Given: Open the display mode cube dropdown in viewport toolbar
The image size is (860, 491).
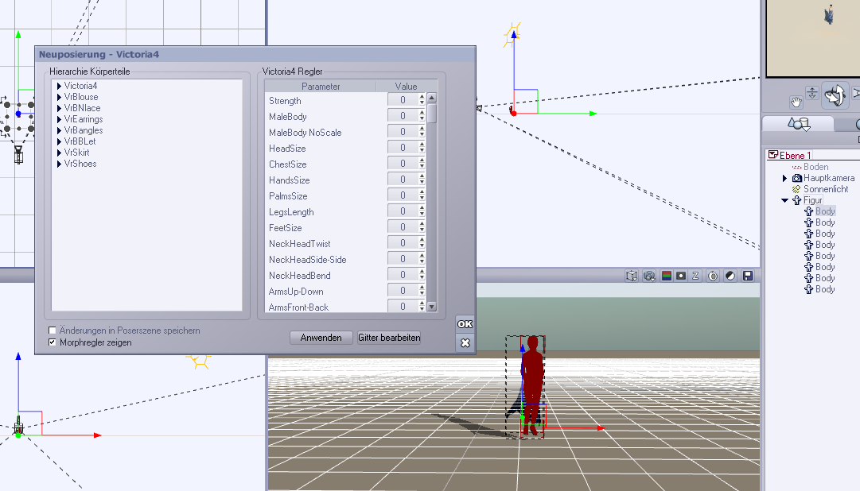Looking at the screenshot, I should coord(632,276).
